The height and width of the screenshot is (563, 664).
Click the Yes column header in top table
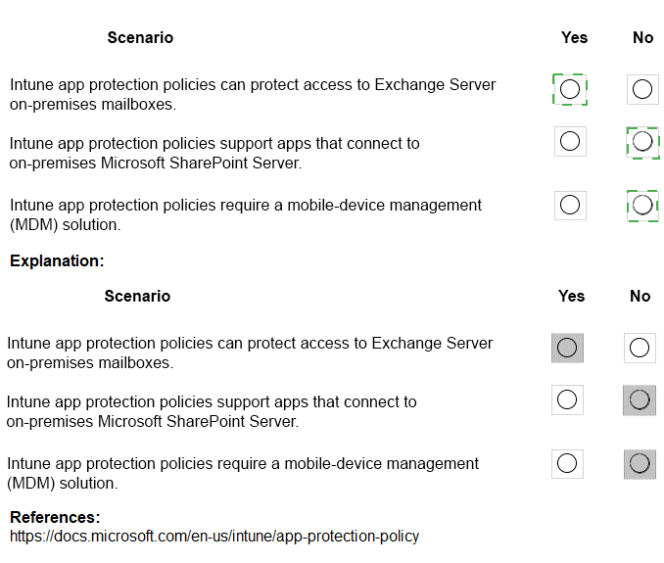(574, 38)
